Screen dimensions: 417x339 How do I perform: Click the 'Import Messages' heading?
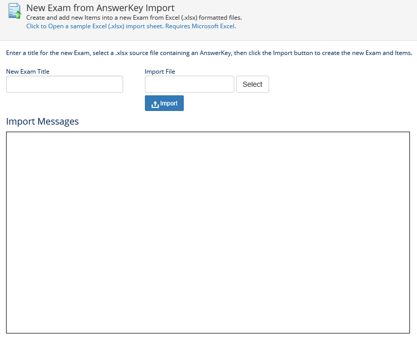[x=42, y=122]
